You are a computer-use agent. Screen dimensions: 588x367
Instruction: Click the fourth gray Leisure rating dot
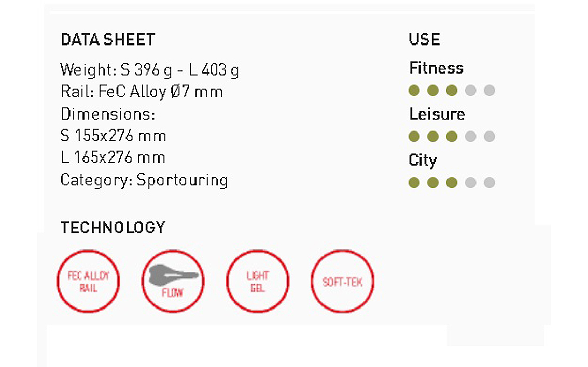[470, 137]
